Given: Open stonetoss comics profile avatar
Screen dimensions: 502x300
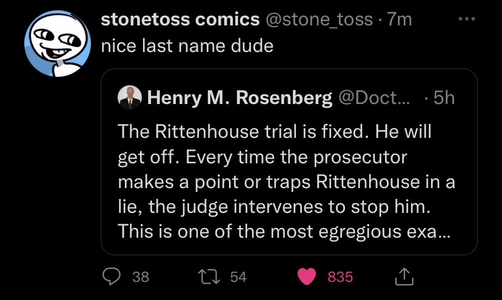Looking at the screenshot, I should pos(58,44).
